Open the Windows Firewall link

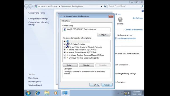[x=35, y=85]
